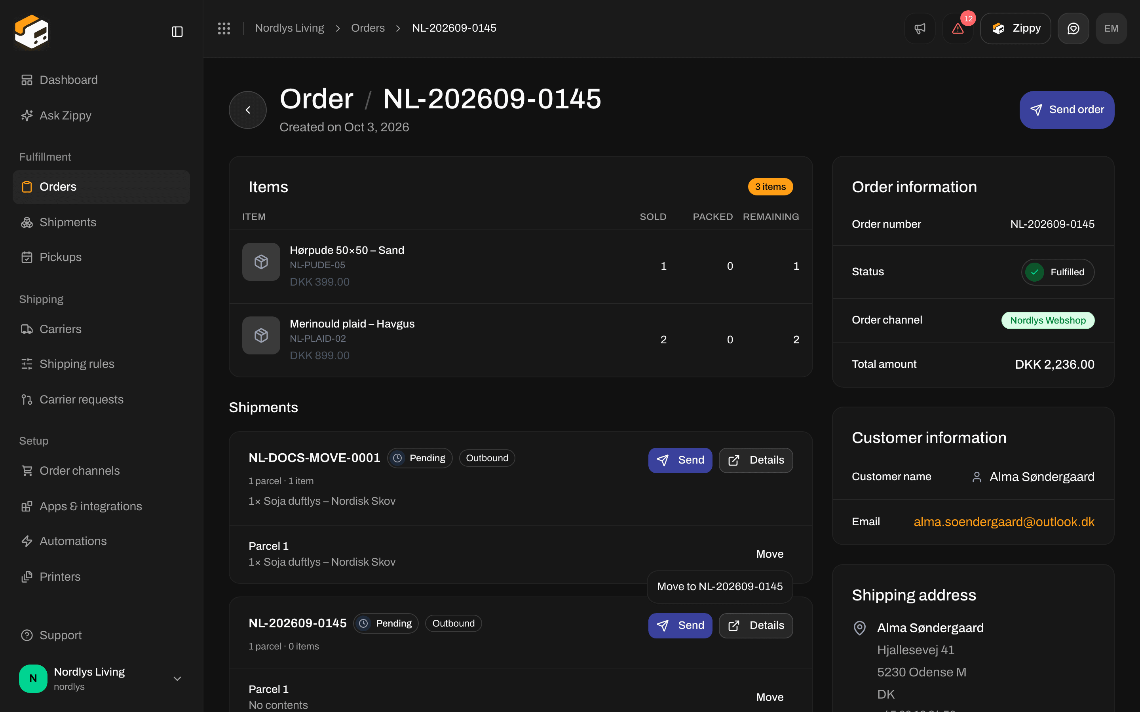This screenshot has height=712, width=1140.
Task: Open Ask Zippy in the sidebar
Action: 101,116
